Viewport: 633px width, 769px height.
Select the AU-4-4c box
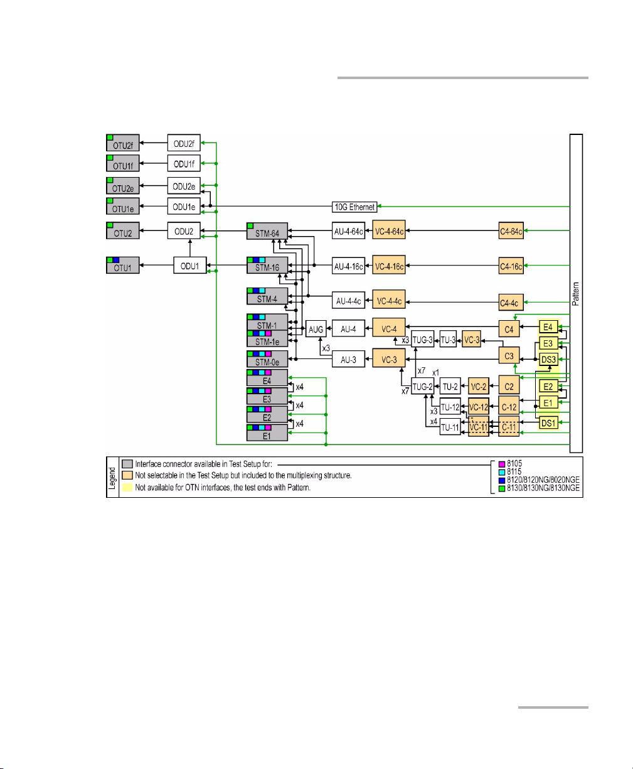[x=348, y=301]
